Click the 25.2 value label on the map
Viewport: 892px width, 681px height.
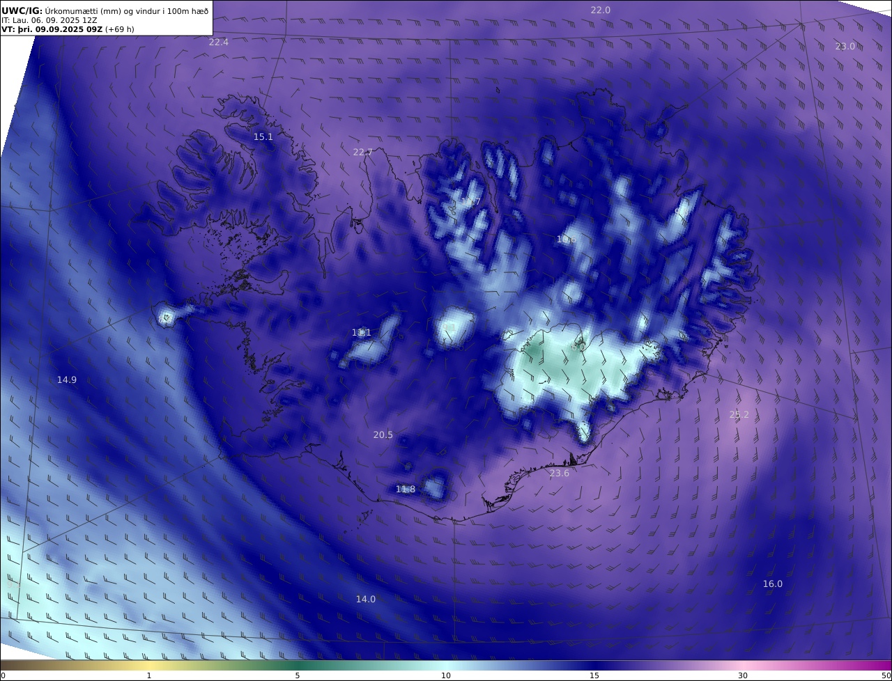739,414
